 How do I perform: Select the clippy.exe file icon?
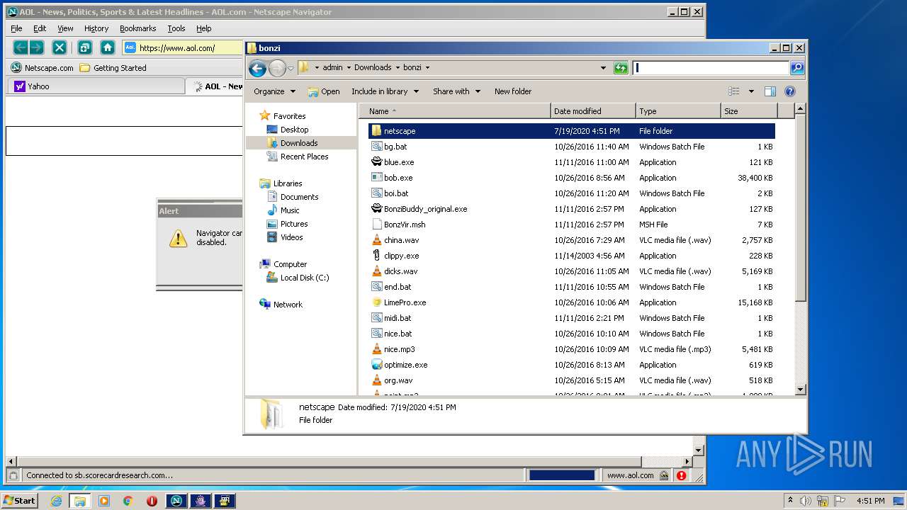[x=377, y=256]
